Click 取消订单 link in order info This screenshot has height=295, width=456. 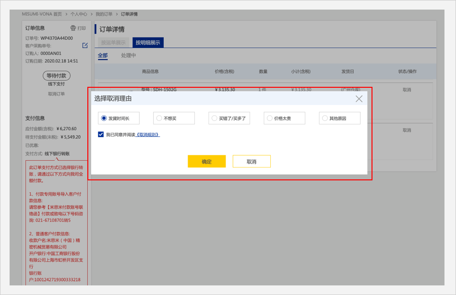click(x=56, y=94)
